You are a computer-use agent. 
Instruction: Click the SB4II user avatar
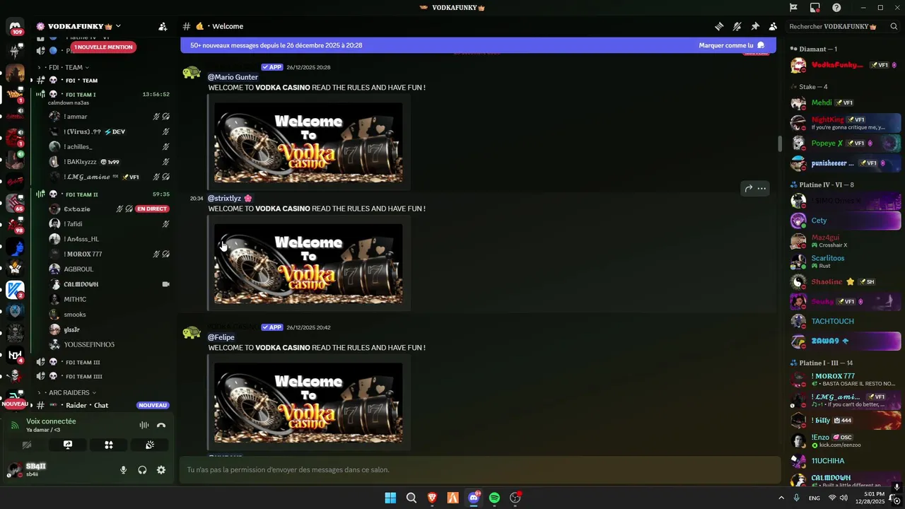[15, 469]
